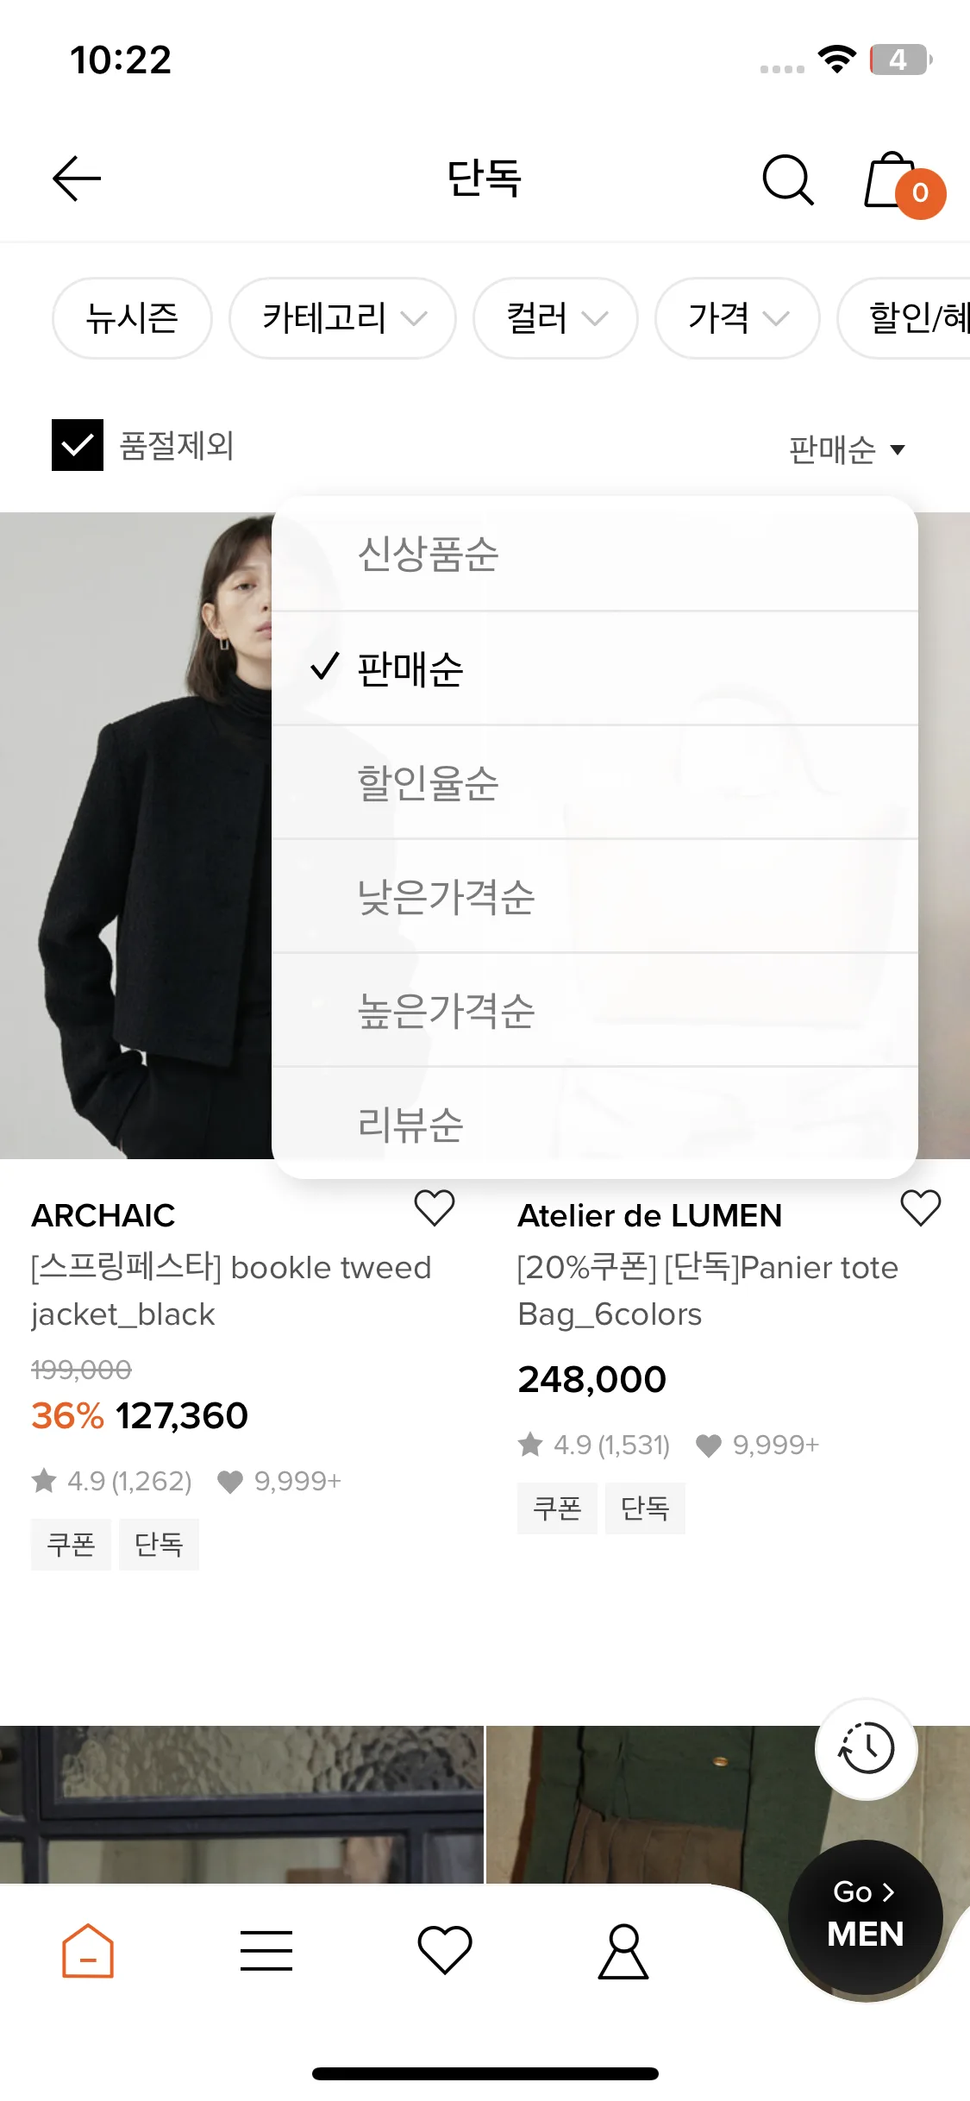Collapse the 판매순 sort dropdown
The height and width of the screenshot is (2101, 970).
[x=847, y=449]
